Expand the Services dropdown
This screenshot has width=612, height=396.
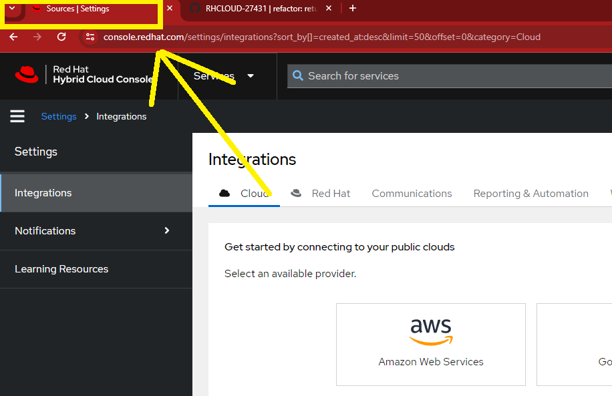pyautogui.click(x=224, y=75)
